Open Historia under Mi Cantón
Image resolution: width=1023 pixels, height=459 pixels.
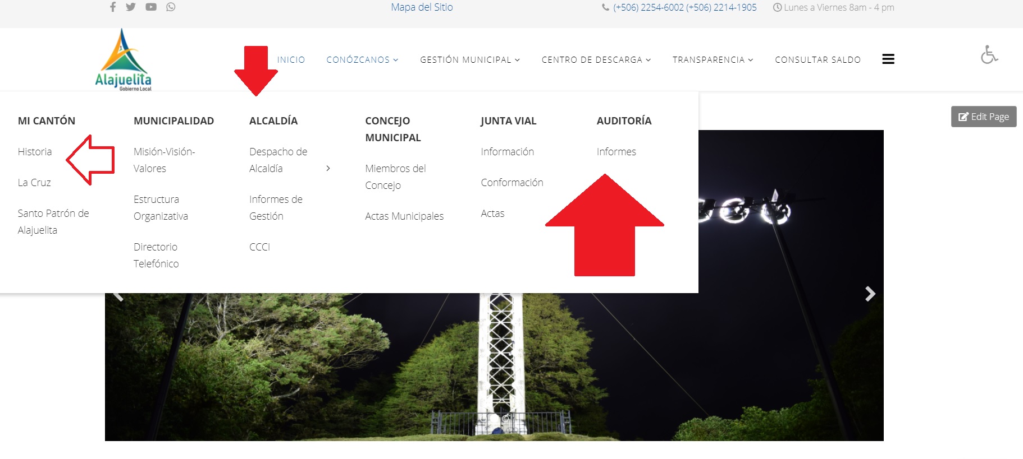(35, 151)
